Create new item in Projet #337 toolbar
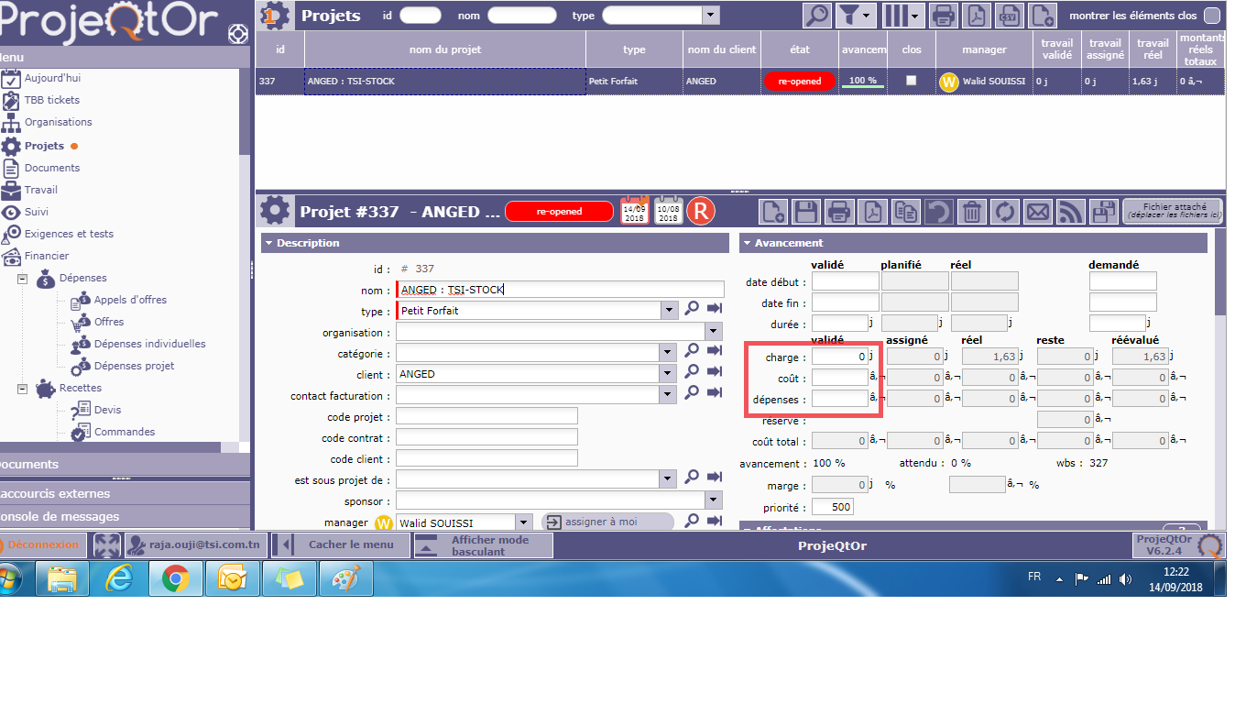The height and width of the screenshot is (704, 1246). 773,212
